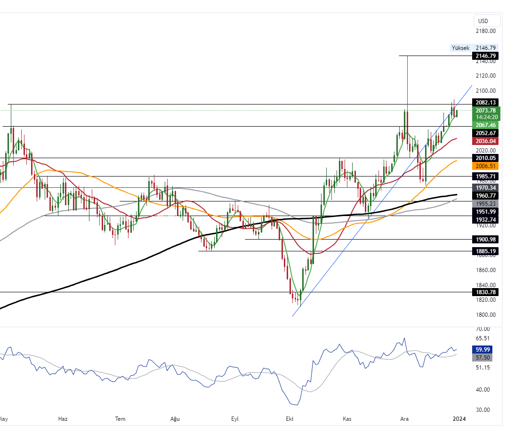Image resolution: width=507 pixels, height=442 pixels.
Task: Click the 1951.99 price level label
Action: (x=485, y=212)
